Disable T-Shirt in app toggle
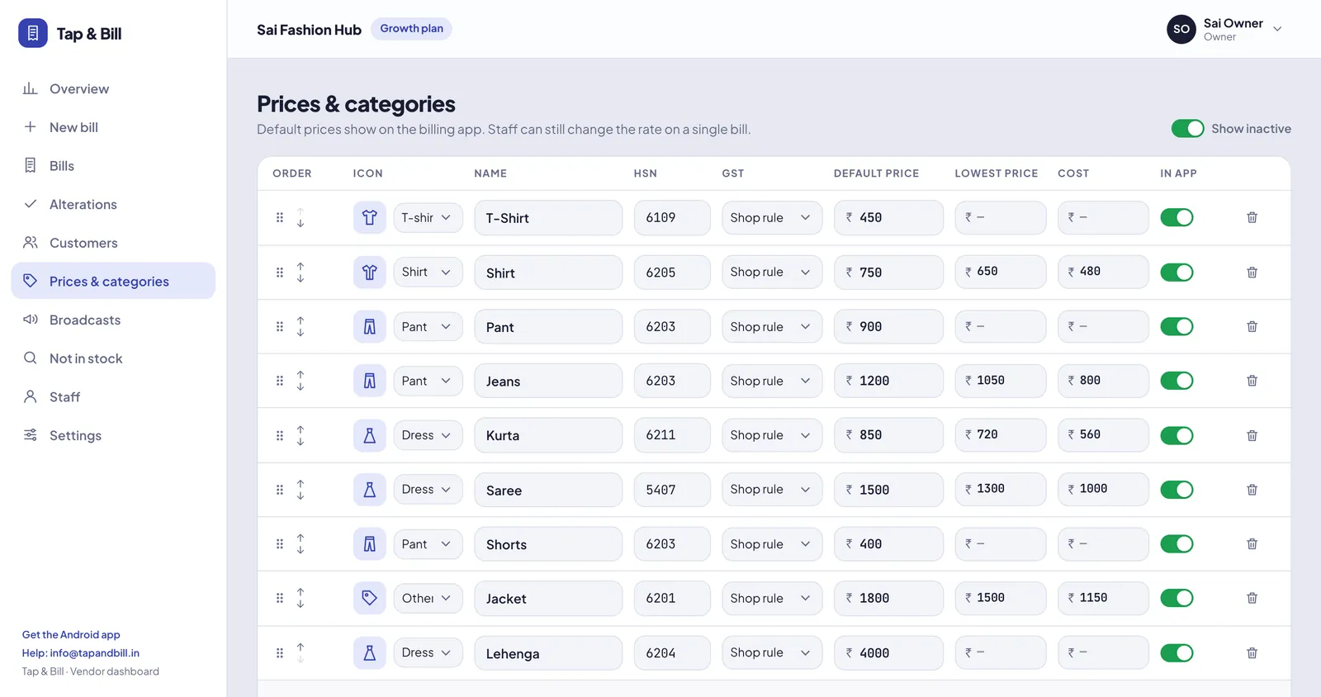The height and width of the screenshot is (697, 1321). pos(1177,217)
